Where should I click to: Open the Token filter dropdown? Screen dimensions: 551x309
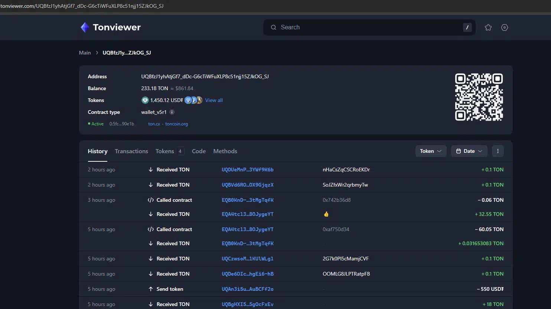pos(431,151)
